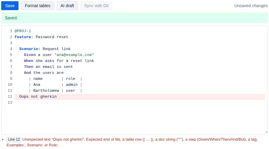Click the "role" table header cell

71,79
